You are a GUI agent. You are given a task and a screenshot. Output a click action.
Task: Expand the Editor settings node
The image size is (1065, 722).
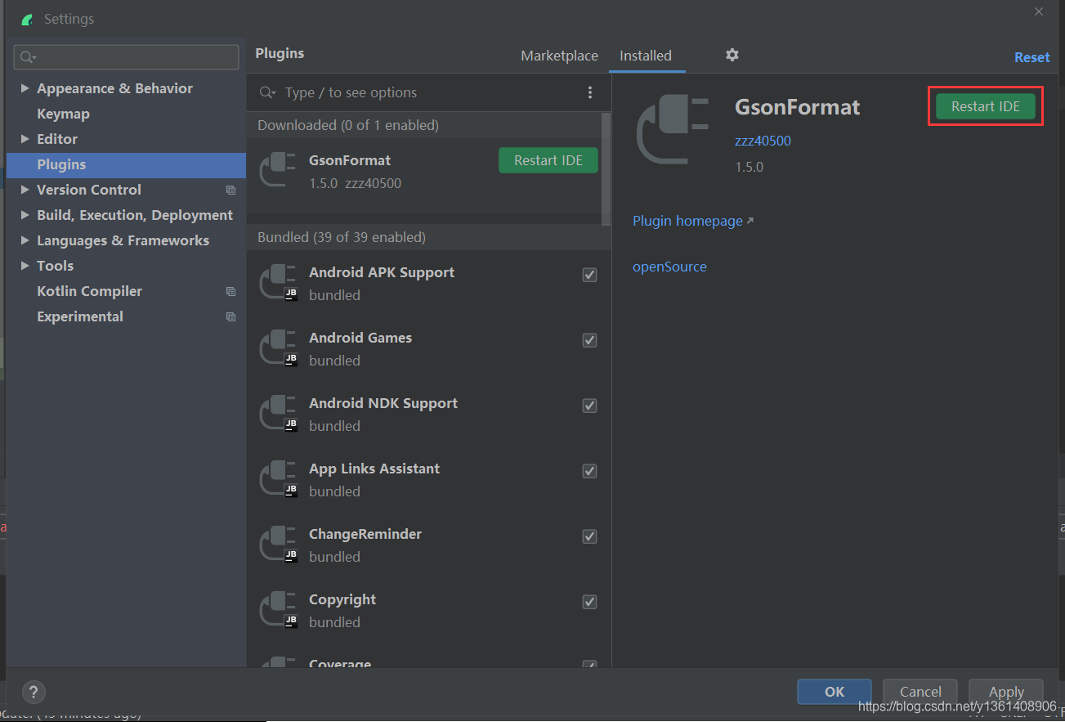click(25, 139)
